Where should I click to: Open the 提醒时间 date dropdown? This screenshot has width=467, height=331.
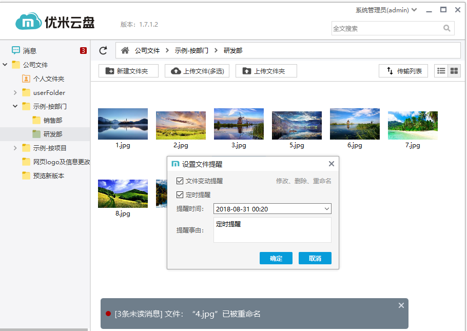pyautogui.click(x=327, y=209)
